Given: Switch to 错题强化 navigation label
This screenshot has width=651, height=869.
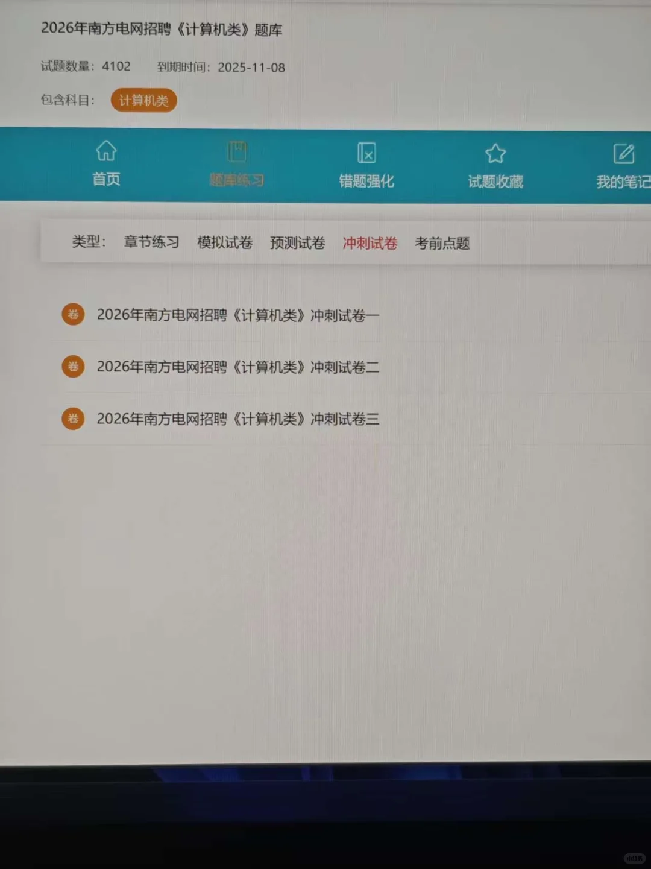Looking at the screenshot, I should [x=366, y=181].
